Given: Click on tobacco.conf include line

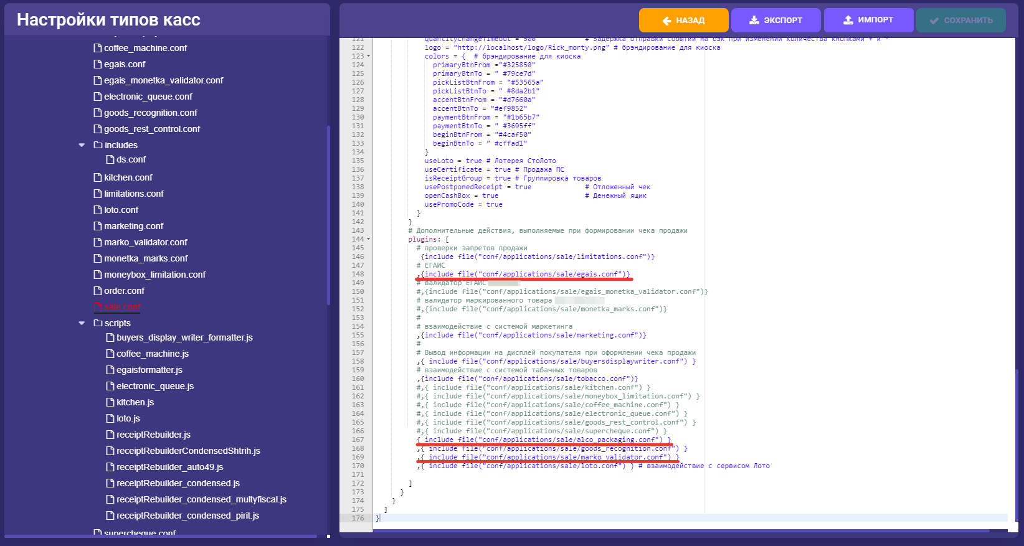Looking at the screenshot, I should click(x=528, y=379).
